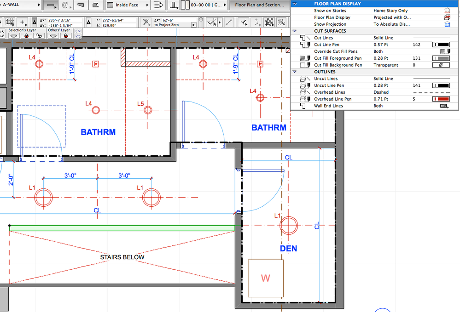Select the curved wall geometry method
The image size is (460, 312).
coord(66,5)
